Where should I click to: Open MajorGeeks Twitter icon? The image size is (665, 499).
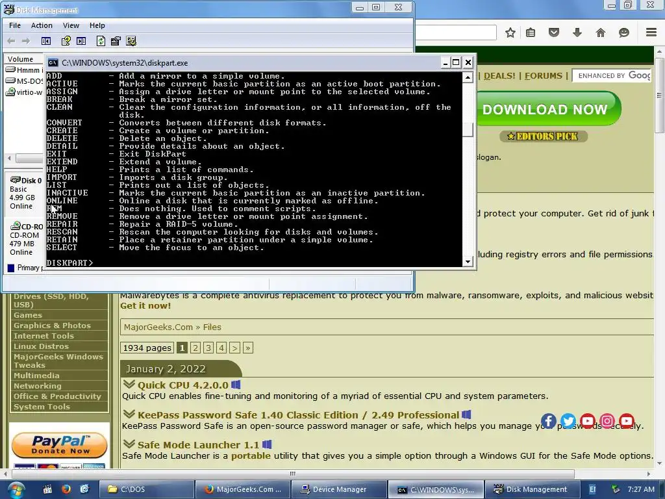click(x=568, y=421)
